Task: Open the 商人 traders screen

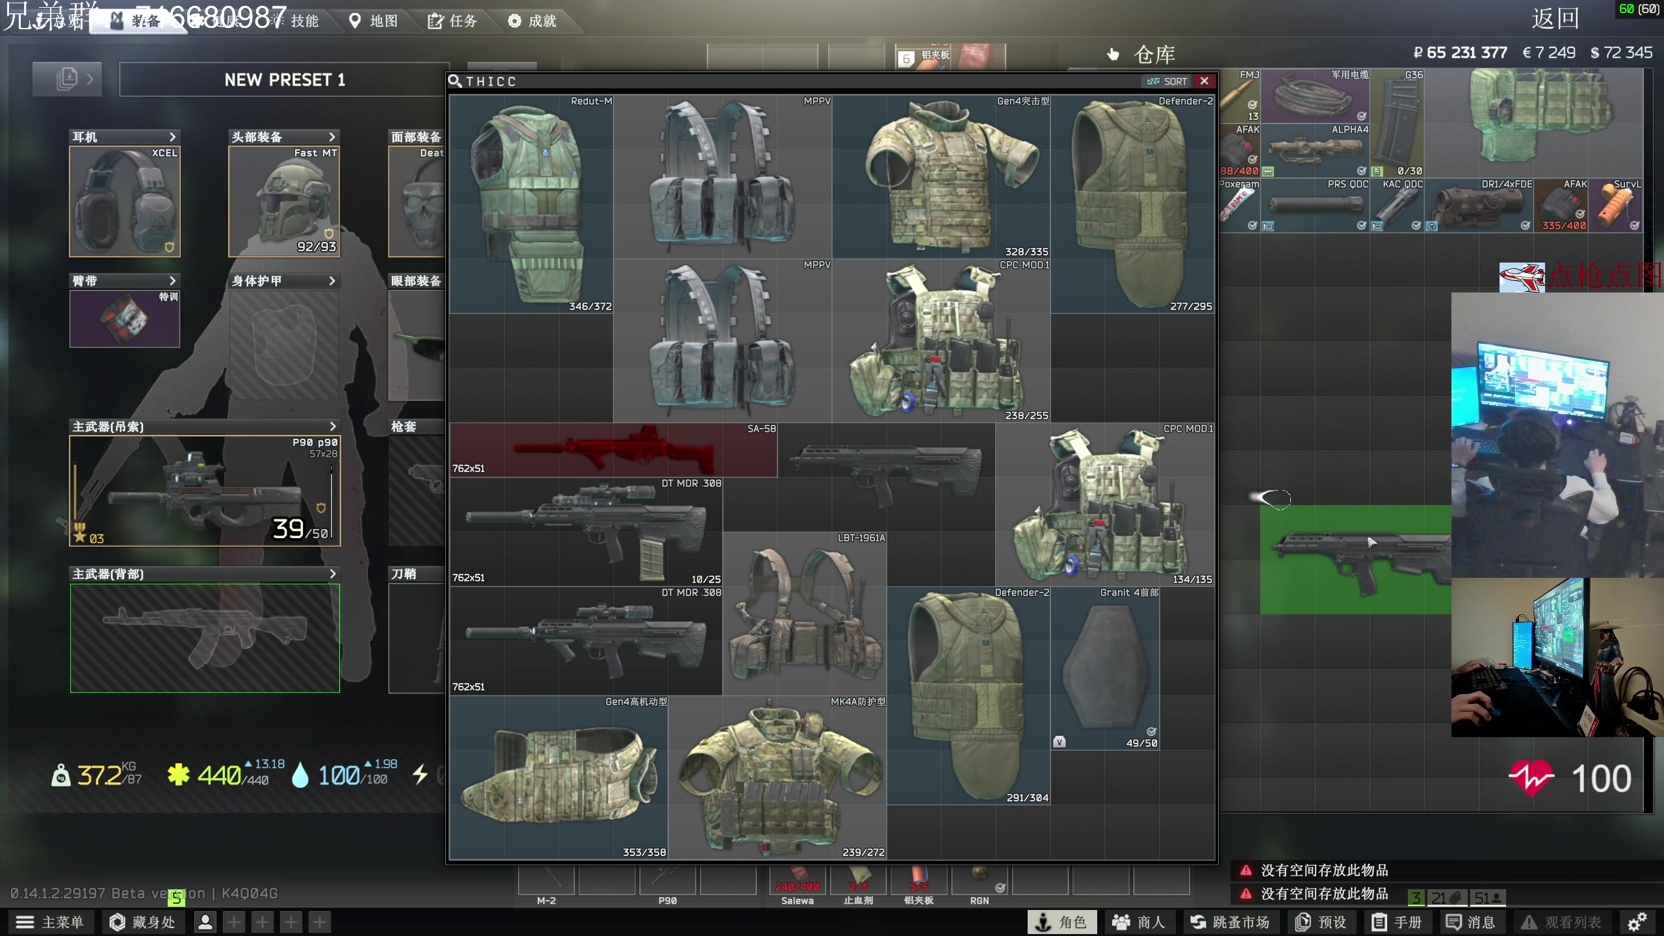Action: click(x=1138, y=922)
